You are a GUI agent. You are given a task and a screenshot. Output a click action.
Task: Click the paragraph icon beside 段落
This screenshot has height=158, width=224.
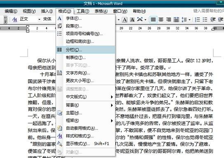tap(59, 26)
